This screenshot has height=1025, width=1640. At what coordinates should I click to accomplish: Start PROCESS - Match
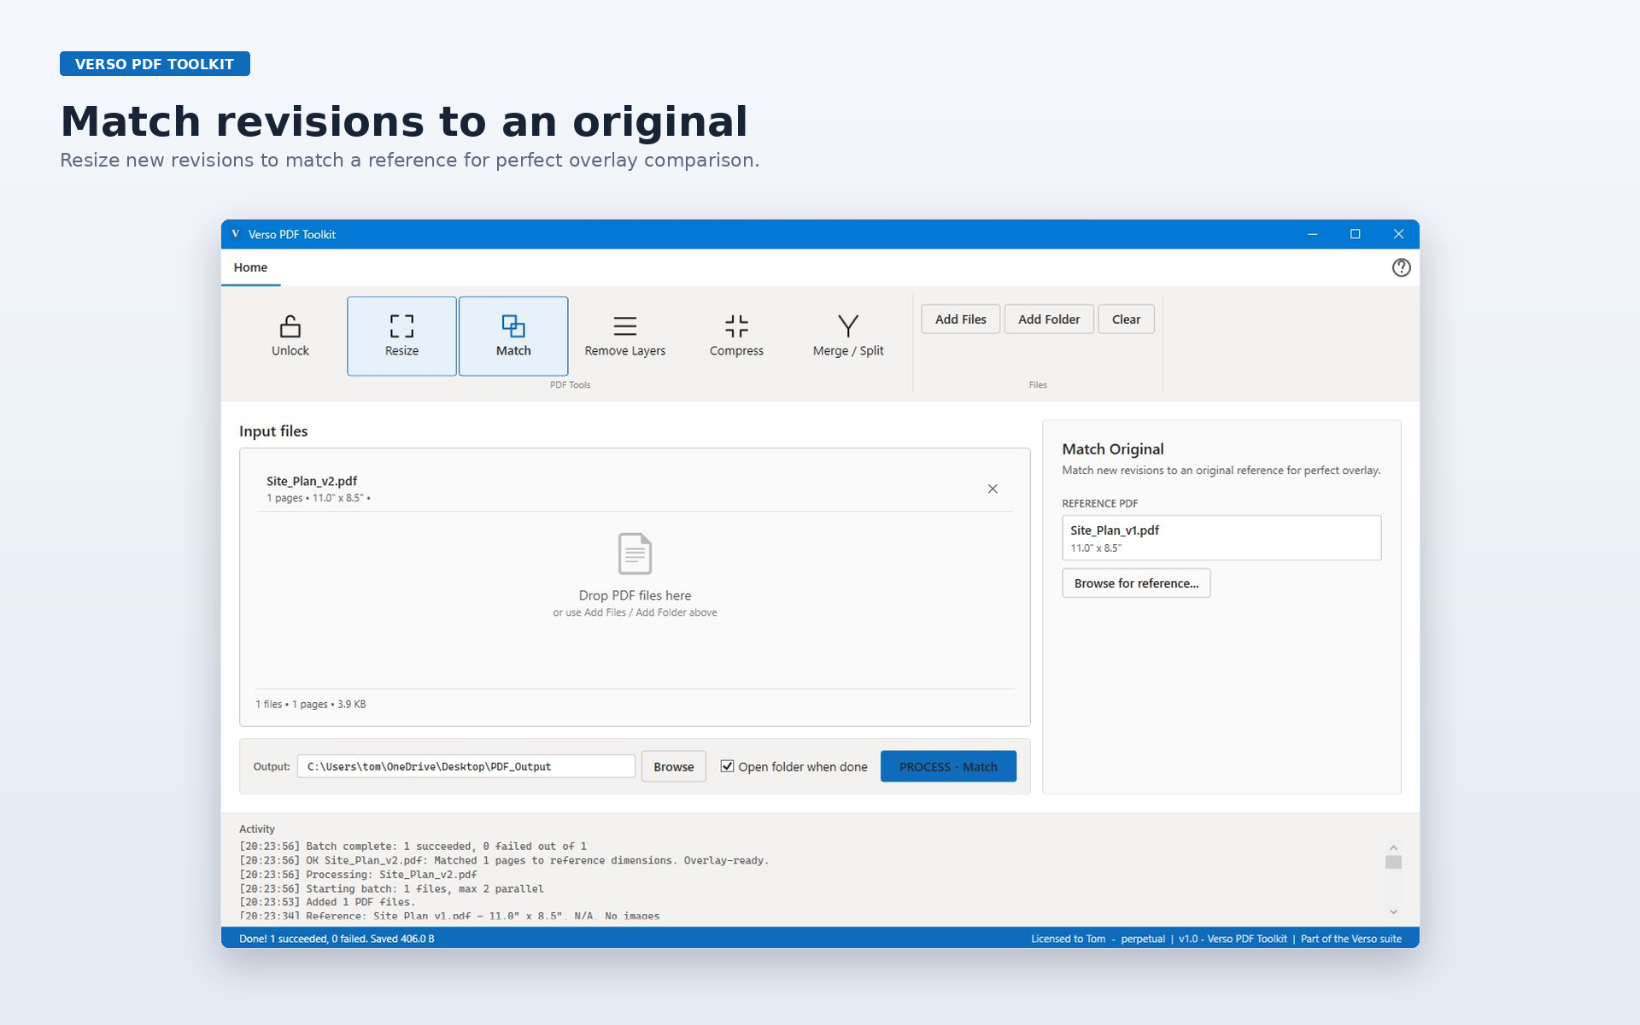pyautogui.click(x=948, y=766)
